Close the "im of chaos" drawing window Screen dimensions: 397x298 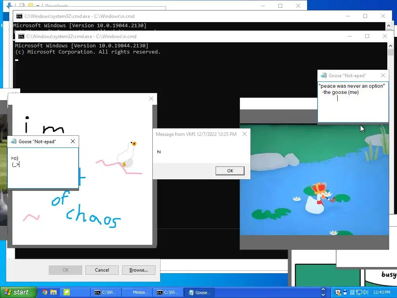151,99
